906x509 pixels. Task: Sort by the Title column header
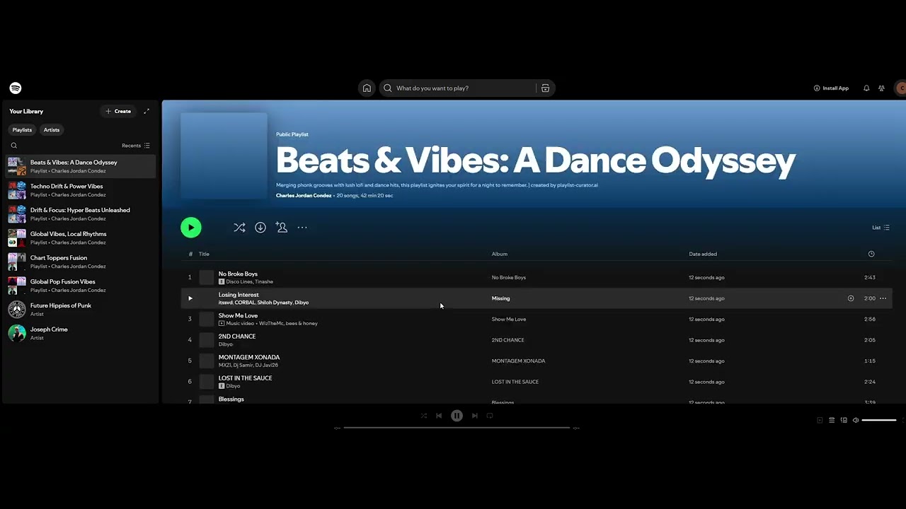coord(204,254)
